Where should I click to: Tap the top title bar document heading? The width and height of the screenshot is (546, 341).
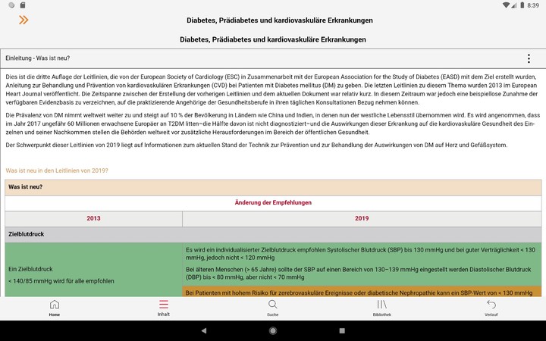273,20
